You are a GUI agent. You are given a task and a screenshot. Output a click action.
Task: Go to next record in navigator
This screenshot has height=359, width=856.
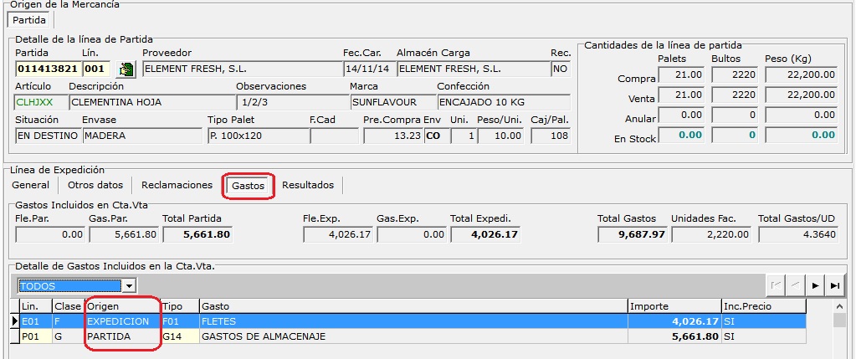point(815,285)
